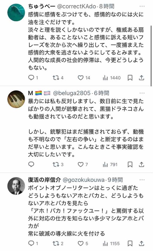Image resolution: width=153 pixels, height=251 pixels.
Task: Open 復活の岸信介 black-and-white avatar
Action: 16,186
